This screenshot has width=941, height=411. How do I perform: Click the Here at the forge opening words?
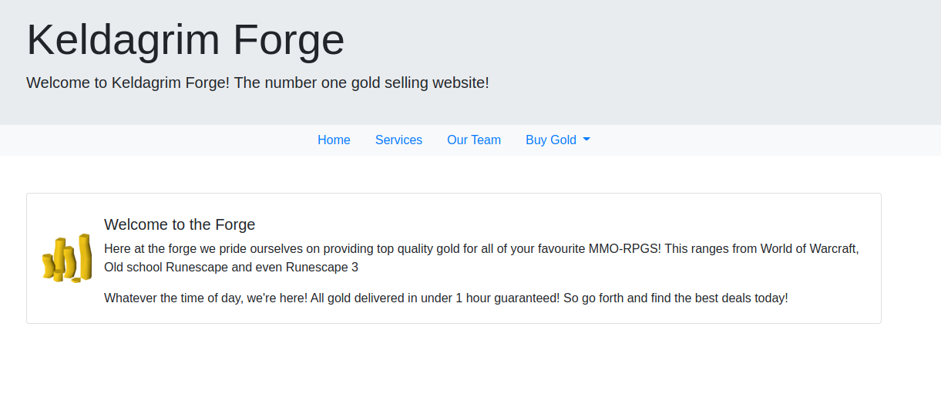point(150,249)
